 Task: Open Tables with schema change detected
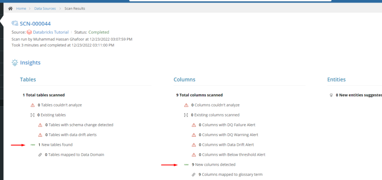click(x=79, y=125)
